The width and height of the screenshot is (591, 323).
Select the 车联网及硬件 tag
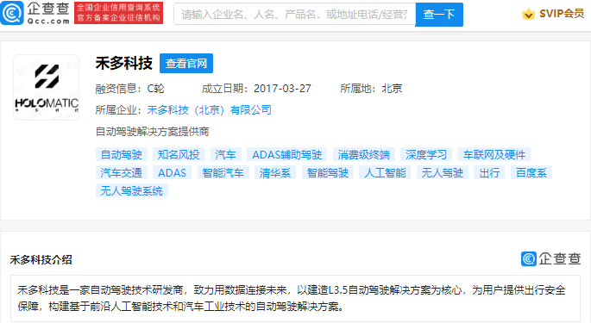click(494, 154)
